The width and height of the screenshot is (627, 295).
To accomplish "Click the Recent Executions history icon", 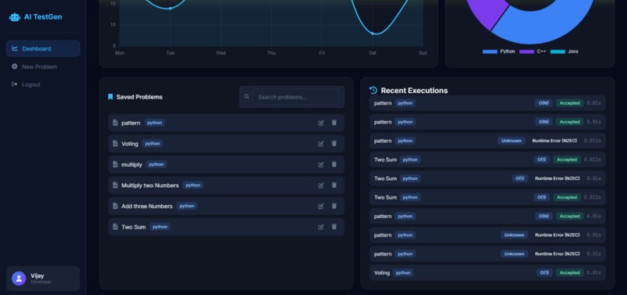I will pyautogui.click(x=373, y=90).
